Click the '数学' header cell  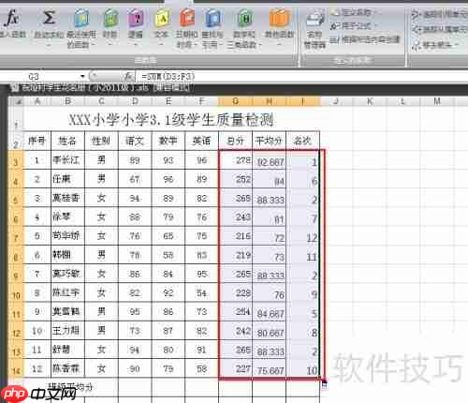(x=168, y=141)
